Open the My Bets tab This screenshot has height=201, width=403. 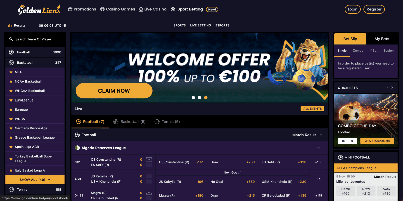tap(382, 39)
